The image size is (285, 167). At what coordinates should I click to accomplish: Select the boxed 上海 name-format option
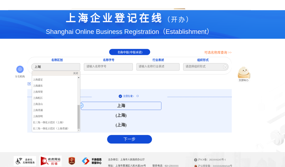(x=121, y=106)
